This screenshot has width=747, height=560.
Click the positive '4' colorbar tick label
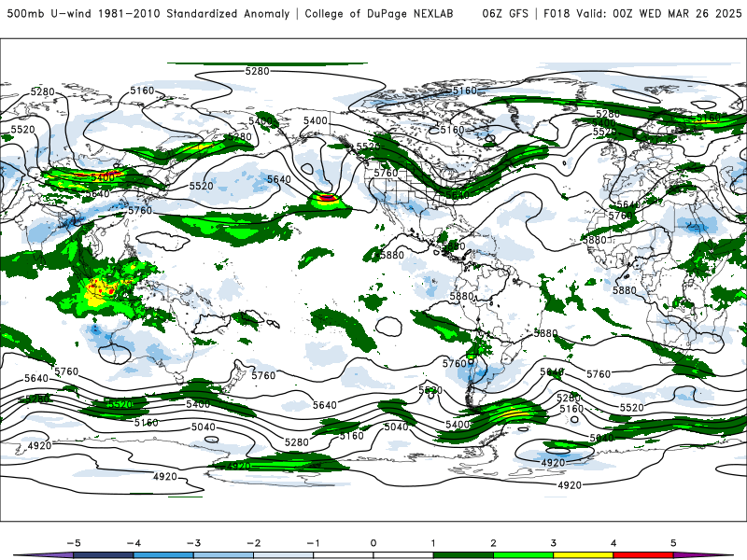point(613,543)
